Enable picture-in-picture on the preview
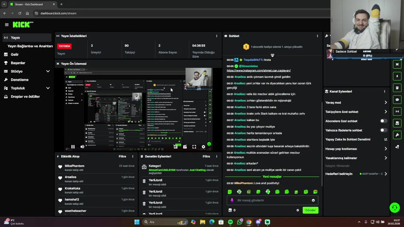This screenshot has width=404, height=227. click(x=176, y=147)
